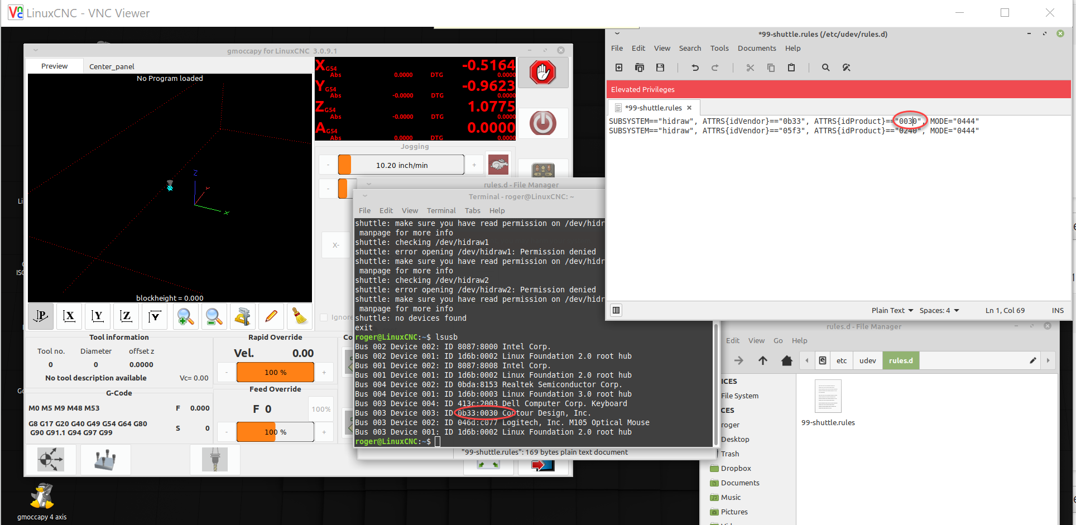The width and height of the screenshot is (1076, 525).
Task: Increase Rapid Override with plus button
Action: (x=324, y=372)
